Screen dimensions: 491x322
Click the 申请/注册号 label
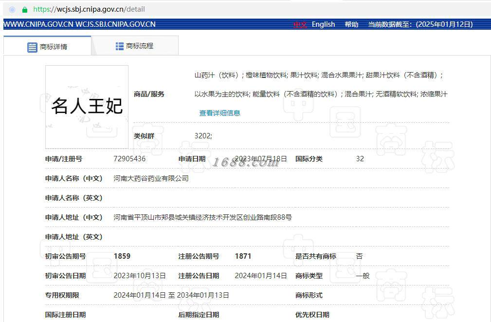coord(64,159)
